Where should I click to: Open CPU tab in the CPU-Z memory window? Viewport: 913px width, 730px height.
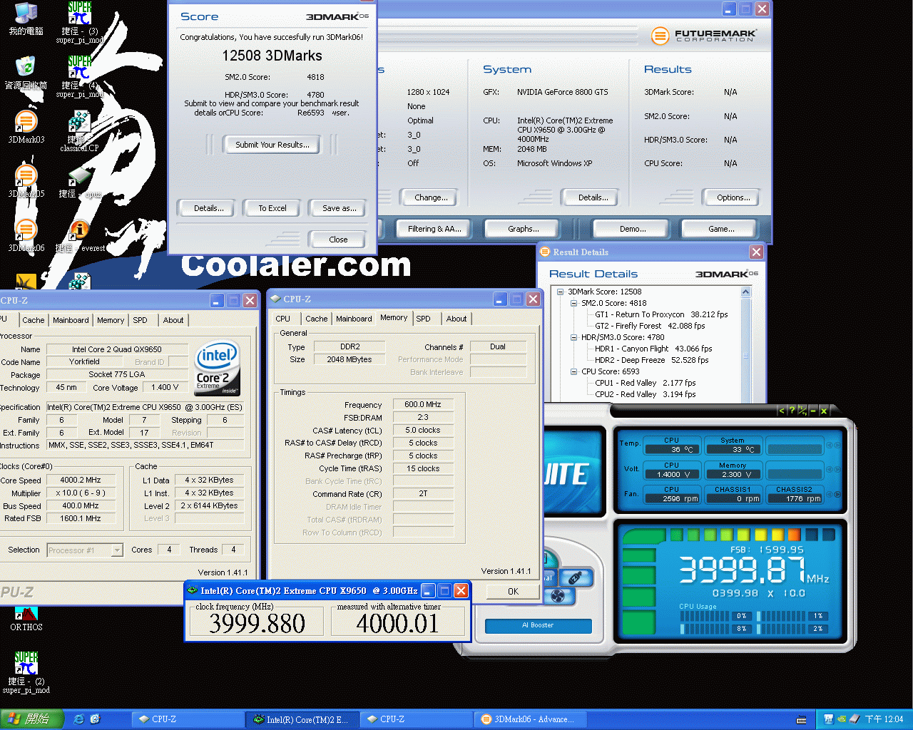pos(283,319)
